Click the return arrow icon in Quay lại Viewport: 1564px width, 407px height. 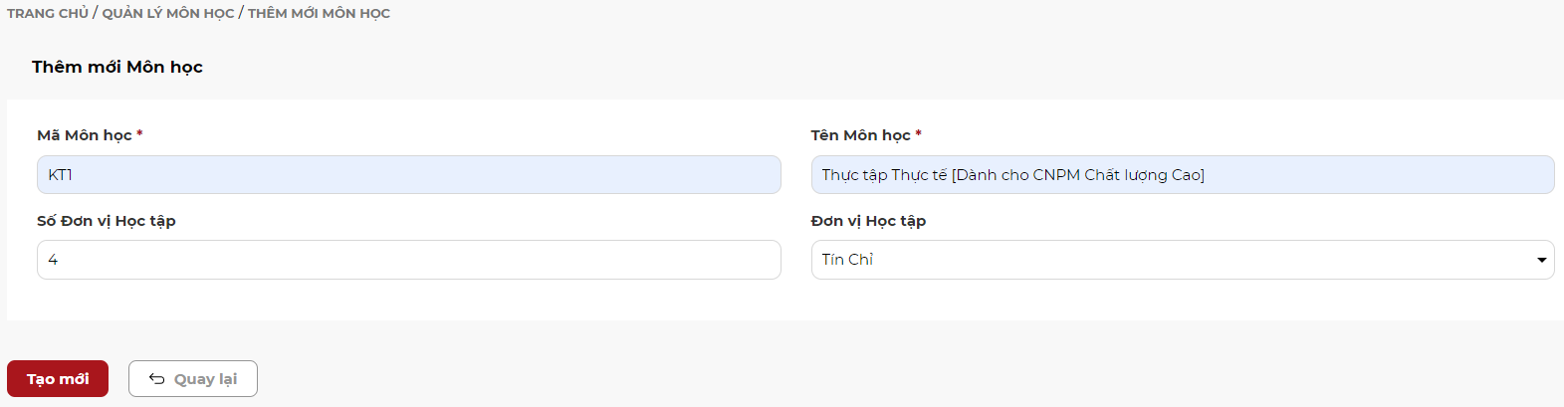tap(156, 378)
